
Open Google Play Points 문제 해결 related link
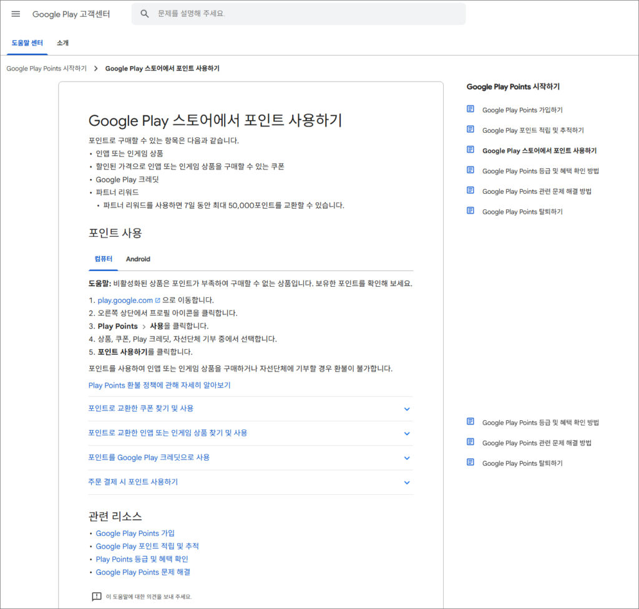click(143, 572)
